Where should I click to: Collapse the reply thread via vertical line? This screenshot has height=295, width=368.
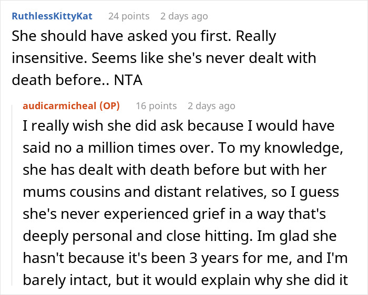click(12, 196)
